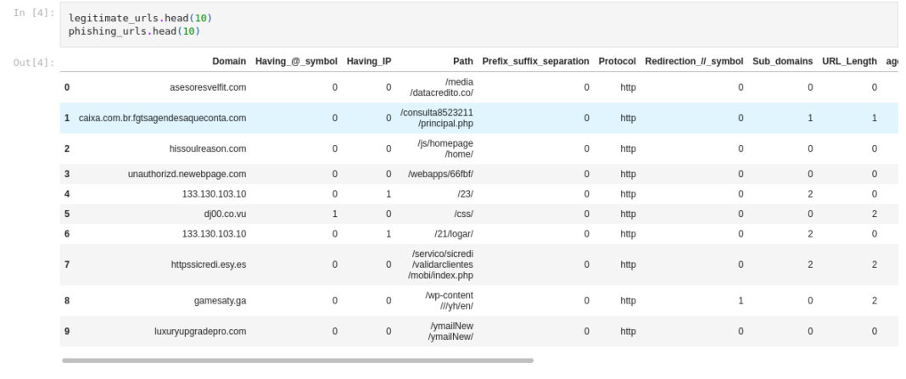The height and width of the screenshot is (379, 906).
Task: Click the luxuryupgradepro.com domain cell
Action: (x=201, y=331)
